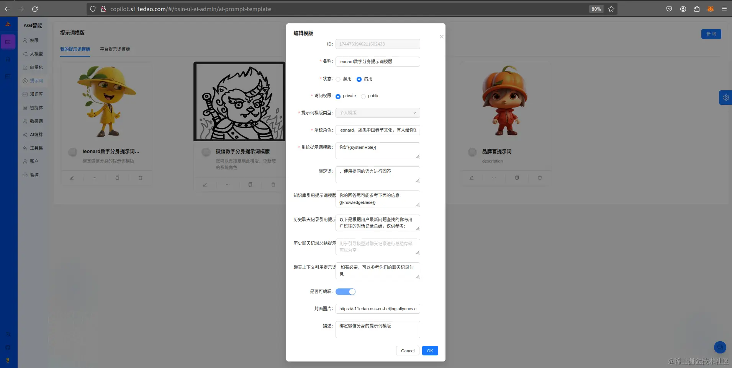Select the 禁用 status radio button
Viewport: 732px width, 368px height.
(338, 79)
